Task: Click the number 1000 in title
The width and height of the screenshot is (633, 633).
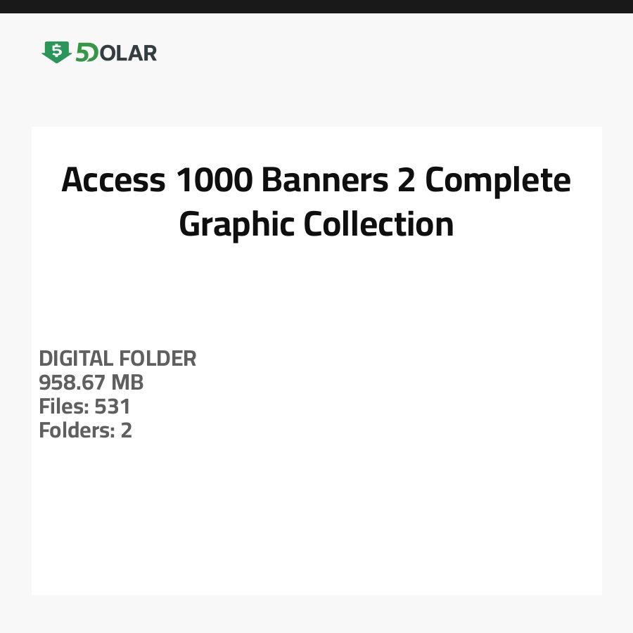Action: pos(214,180)
